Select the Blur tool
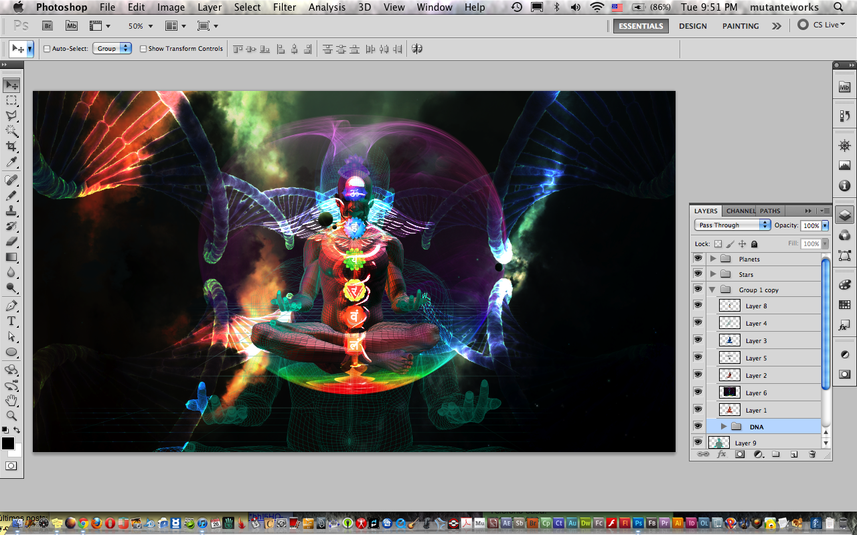 pyautogui.click(x=11, y=273)
